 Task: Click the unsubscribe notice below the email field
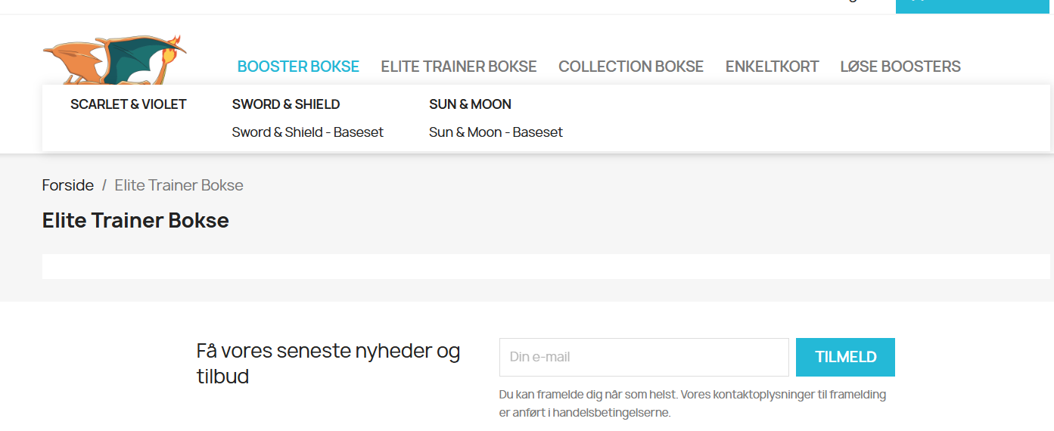693,404
